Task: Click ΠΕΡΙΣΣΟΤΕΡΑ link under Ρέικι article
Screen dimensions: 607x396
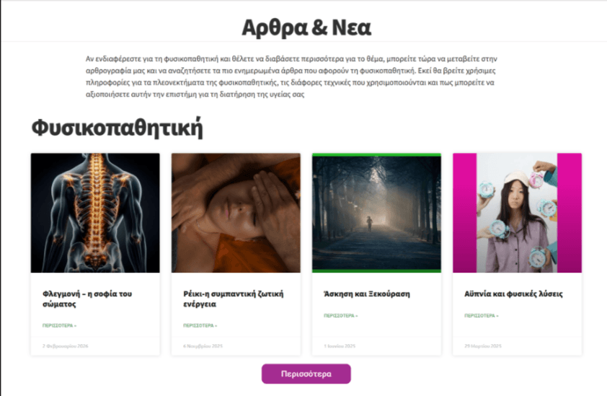Action: 200,325
